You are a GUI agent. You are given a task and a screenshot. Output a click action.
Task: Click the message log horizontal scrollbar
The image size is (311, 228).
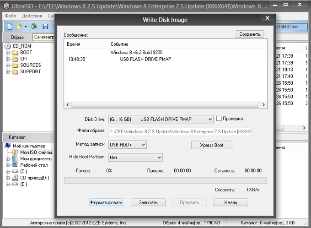point(165,105)
